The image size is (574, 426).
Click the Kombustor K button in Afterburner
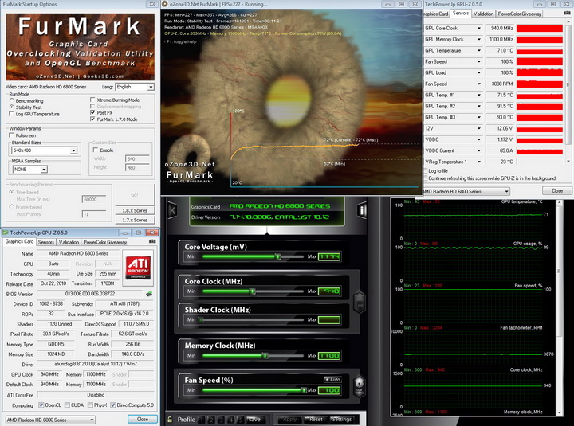172,210
